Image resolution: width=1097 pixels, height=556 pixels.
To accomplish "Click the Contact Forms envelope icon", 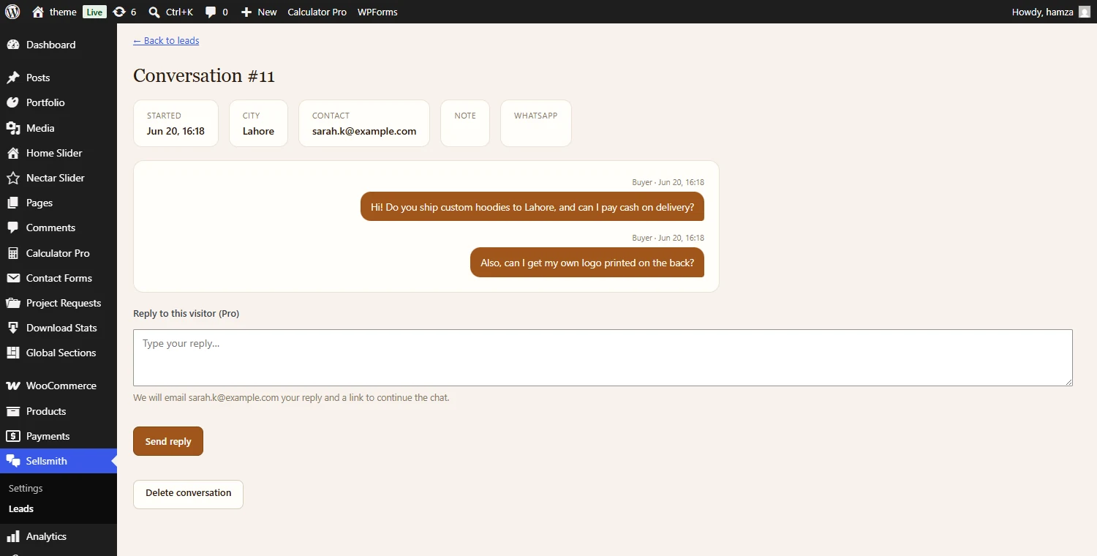I will 13,278.
